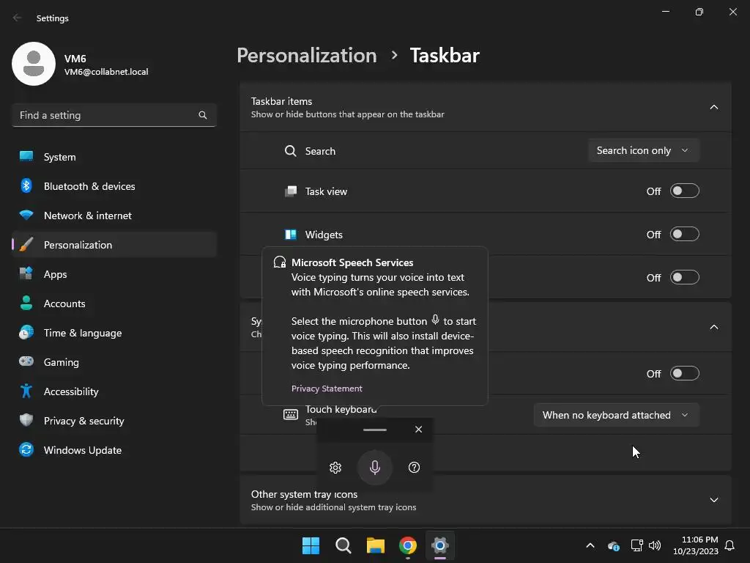The image size is (750, 563).
Task: Toggle the switch below Widgets
Action: click(x=685, y=277)
